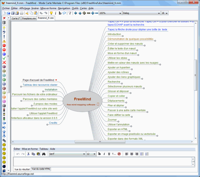200x177 pixels.
Task: Click inside the note text area
Action: (x=102, y=162)
